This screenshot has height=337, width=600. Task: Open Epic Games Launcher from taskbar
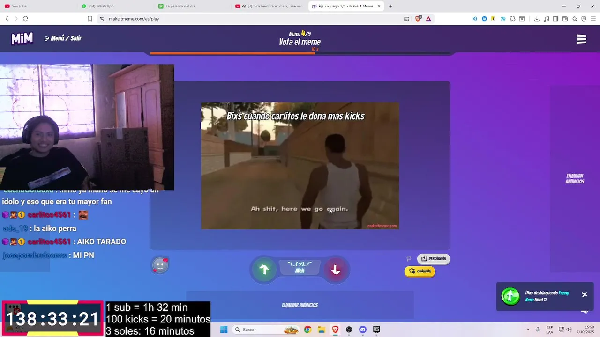coord(376,330)
